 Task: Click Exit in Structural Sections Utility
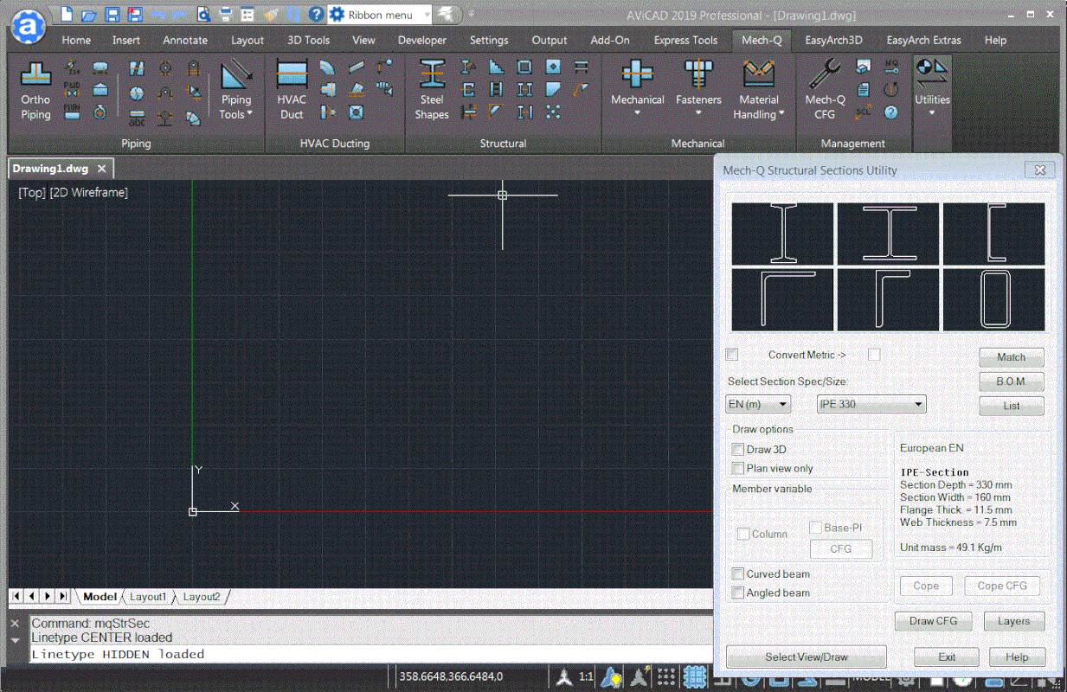[x=947, y=657]
